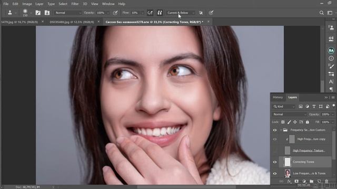Switch to the DSC05480.jpg document tab
Viewport: 337px width, 189px height.
(72, 22)
